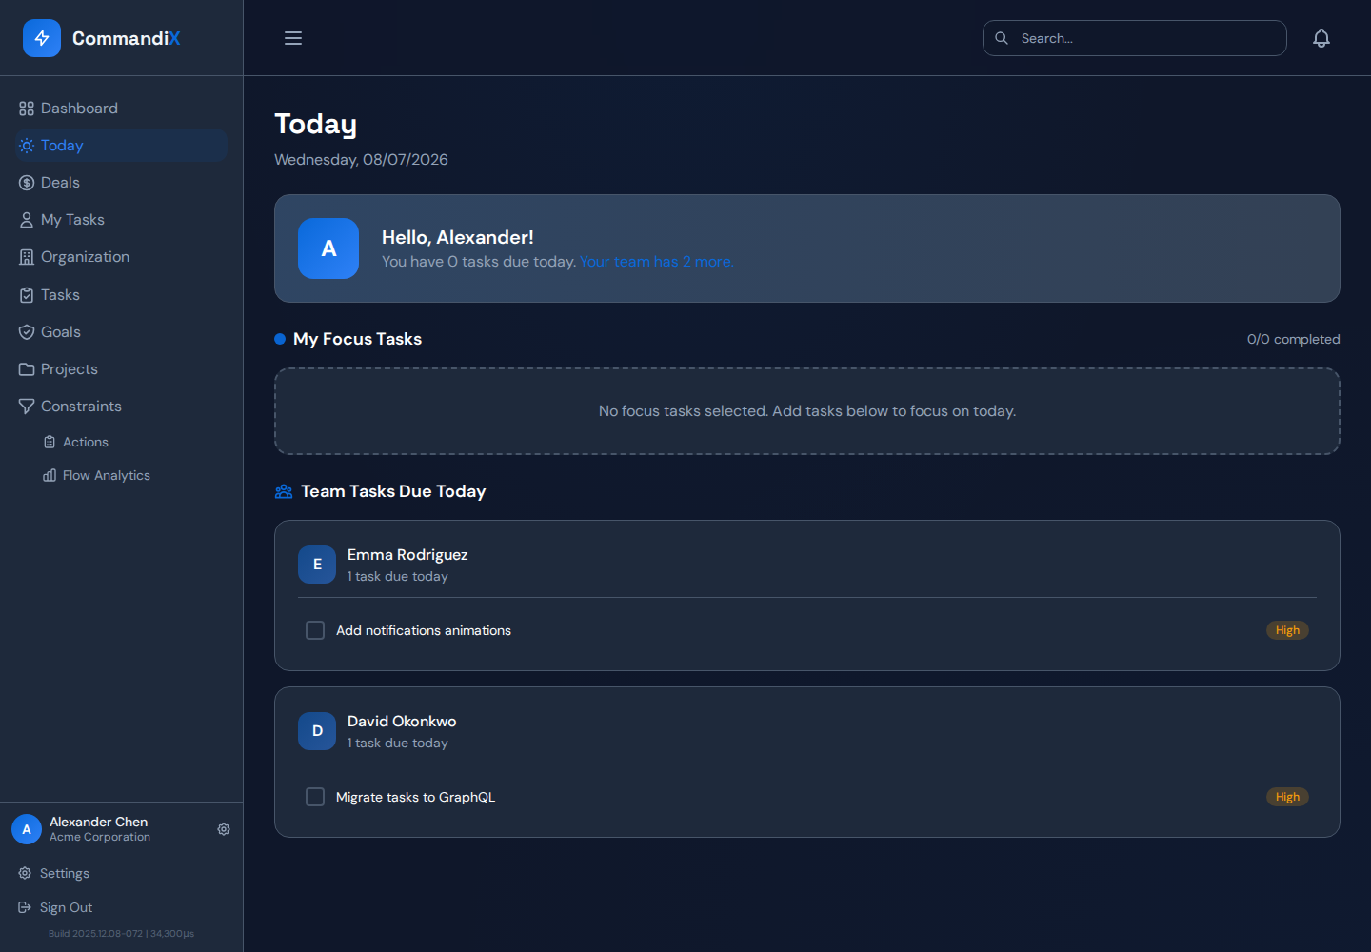Image resolution: width=1371 pixels, height=952 pixels.
Task: Click the 'No focus tasks selected' placeholder
Action: coord(807,411)
